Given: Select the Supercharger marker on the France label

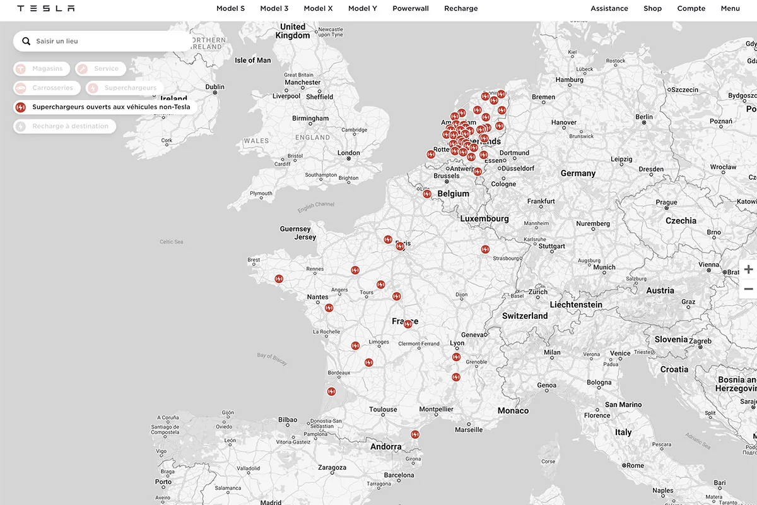Looking at the screenshot, I should 408,324.
